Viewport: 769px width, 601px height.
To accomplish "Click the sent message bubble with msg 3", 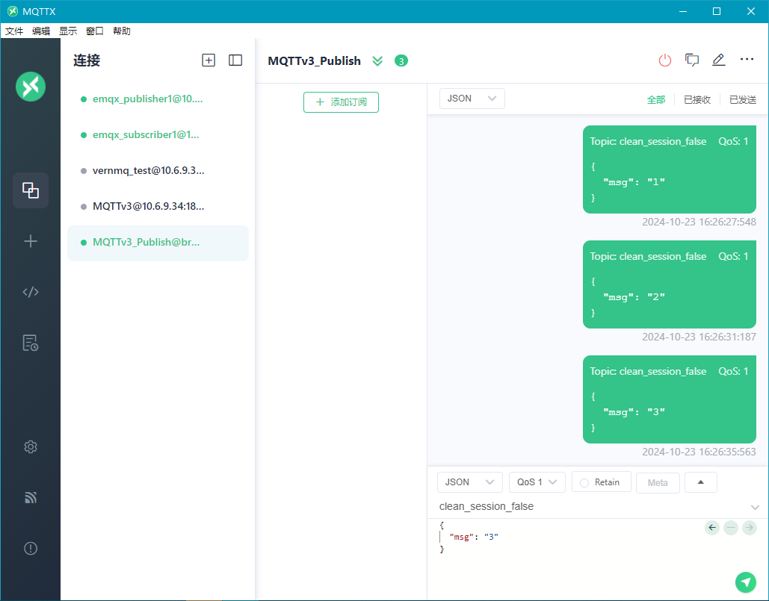I will (x=670, y=399).
